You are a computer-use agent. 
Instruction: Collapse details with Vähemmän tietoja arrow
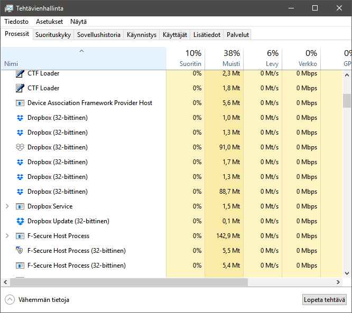click(10, 300)
